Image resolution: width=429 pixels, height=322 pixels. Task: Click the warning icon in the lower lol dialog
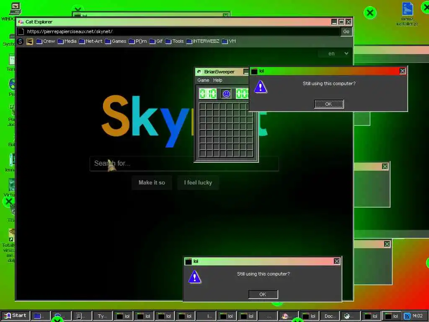[x=195, y=277]
